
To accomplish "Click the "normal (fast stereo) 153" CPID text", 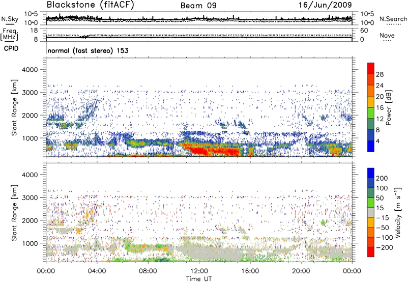I will coord(88,50).
